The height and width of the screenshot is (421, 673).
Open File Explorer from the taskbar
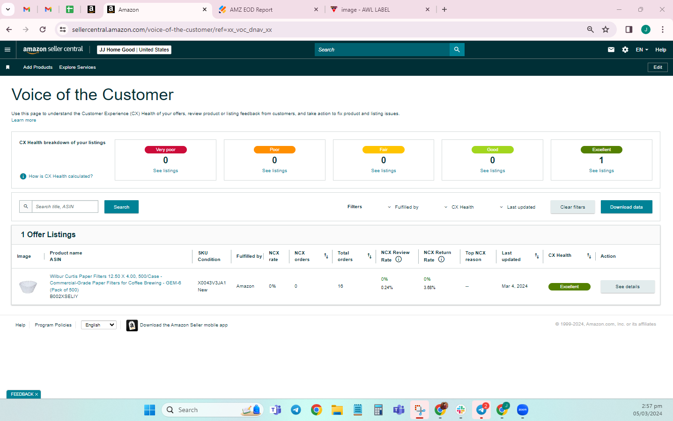[x=337, y=410]
